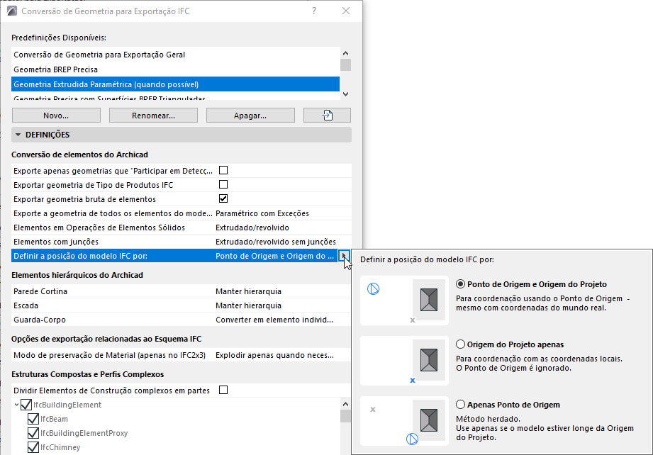The image size is (653, 455).
Task: Uncheck the IfcChimney checkbox
Action: tap(33, 447)
